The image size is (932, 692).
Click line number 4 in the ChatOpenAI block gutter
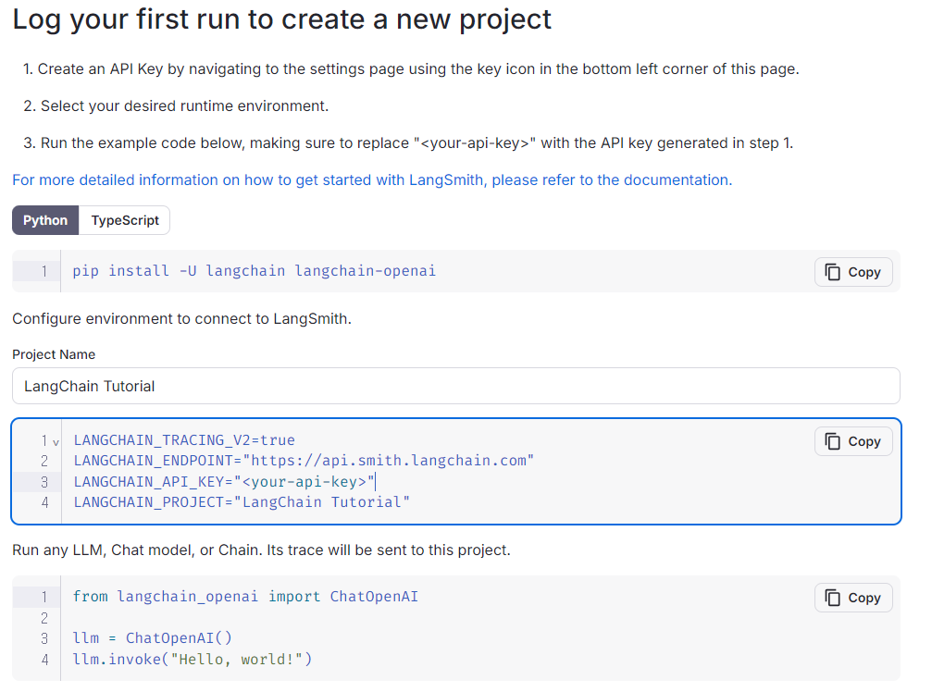point(43,659)
